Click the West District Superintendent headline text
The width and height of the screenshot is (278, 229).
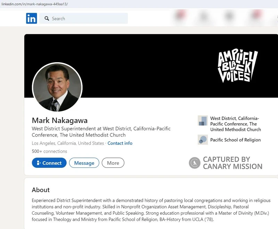pyautogui.click(x=101, y=132)
